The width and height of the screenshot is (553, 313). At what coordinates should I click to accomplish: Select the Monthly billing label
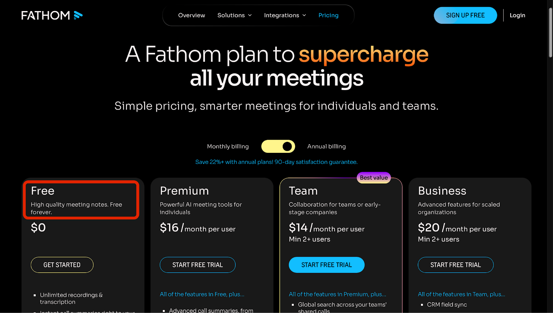click(228, 146)
